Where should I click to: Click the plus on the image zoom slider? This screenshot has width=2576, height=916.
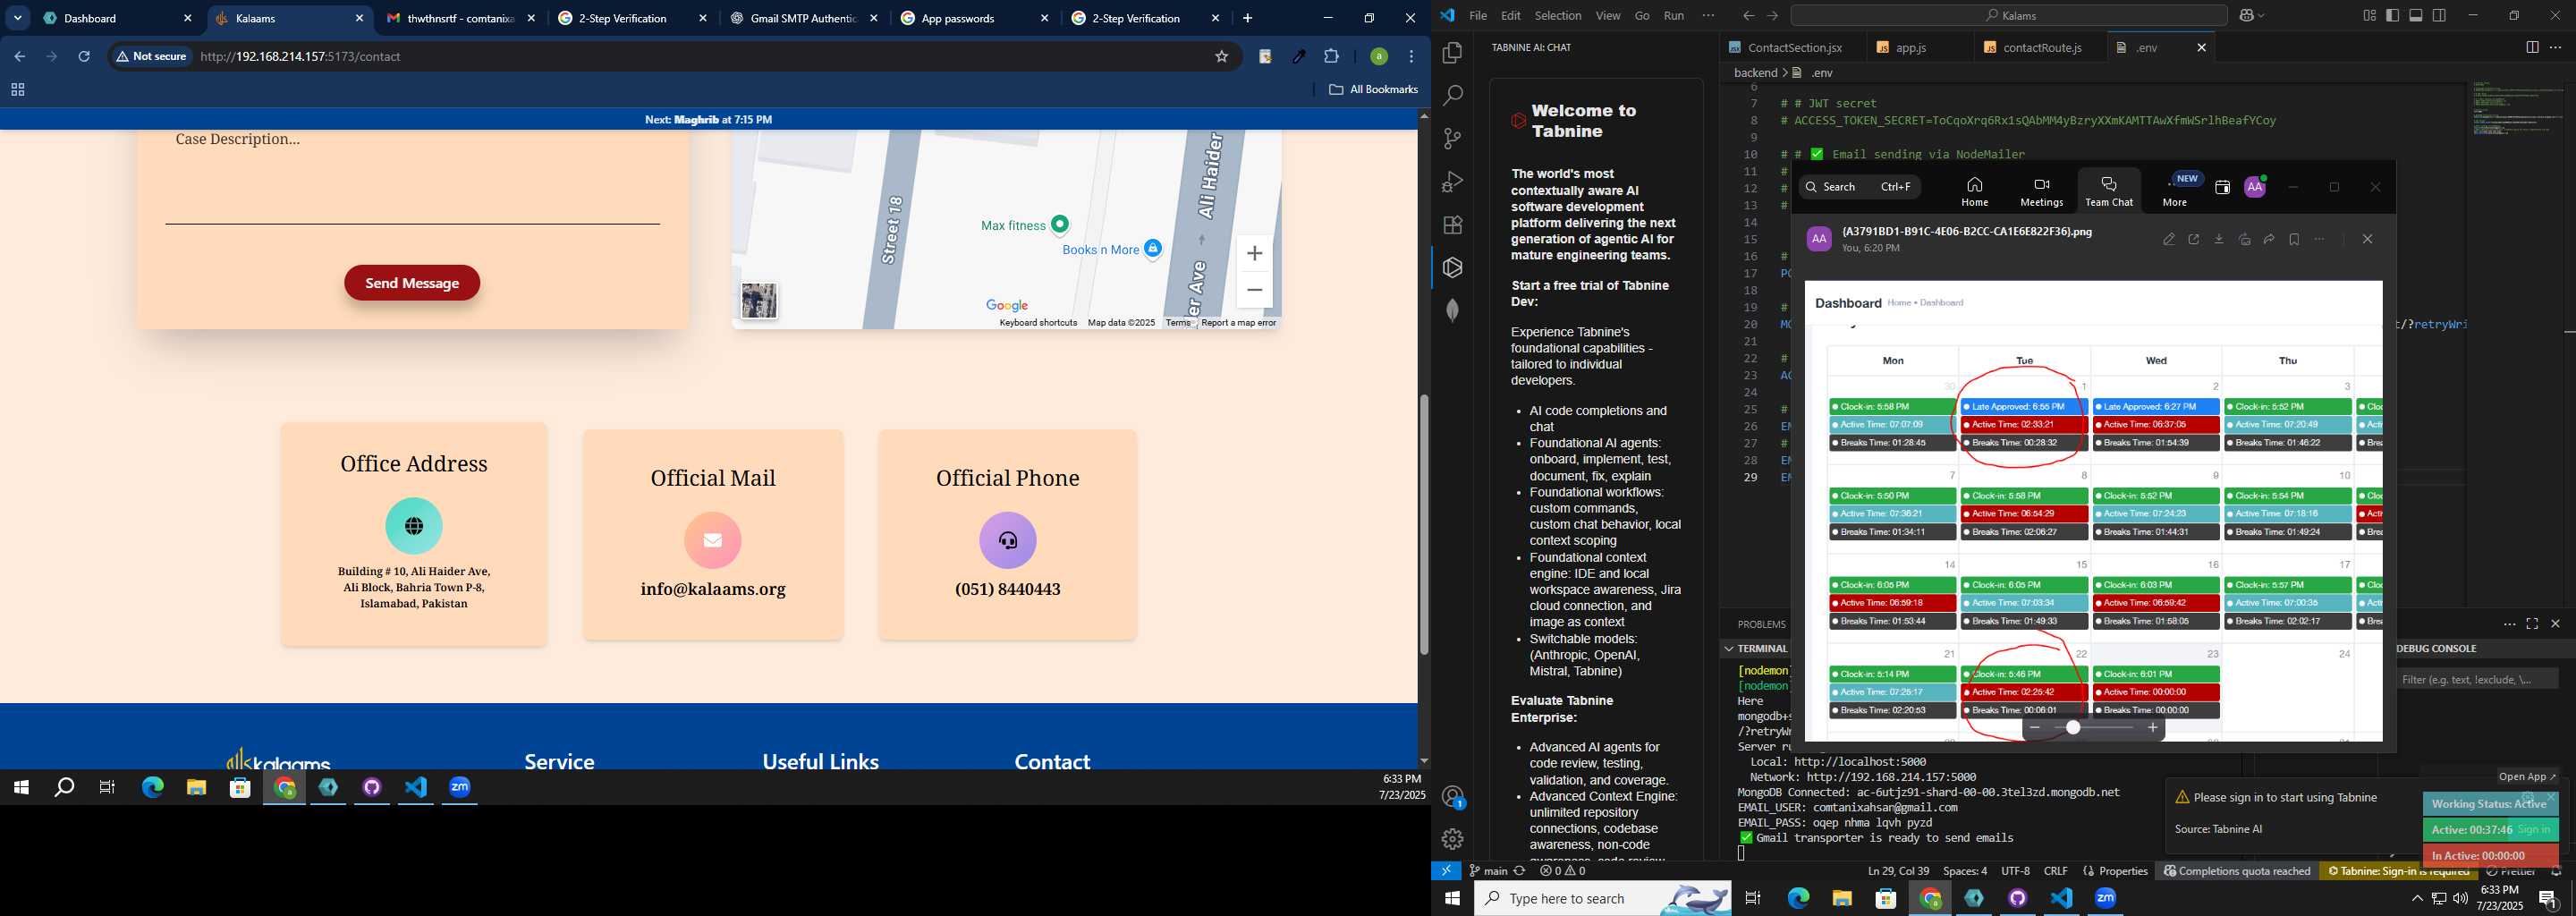click(x=2152, y=728)
